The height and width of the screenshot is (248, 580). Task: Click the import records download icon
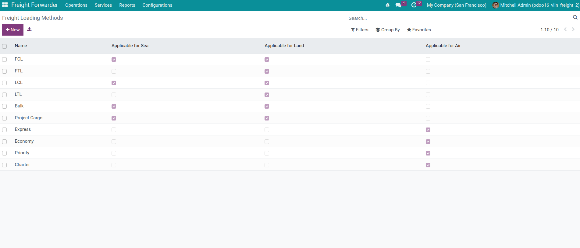click(29, 30)
